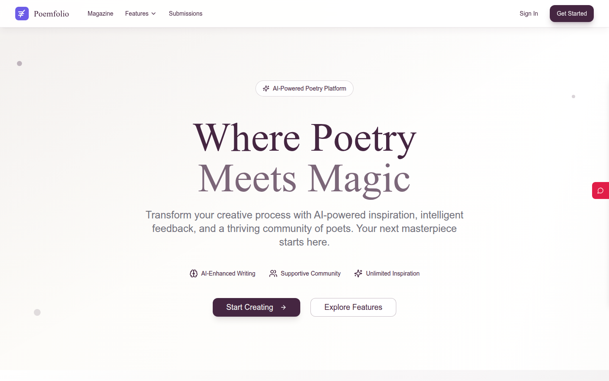609x381 pixels.
Task: Click the Explore Features button
Action: pos(353,307)
